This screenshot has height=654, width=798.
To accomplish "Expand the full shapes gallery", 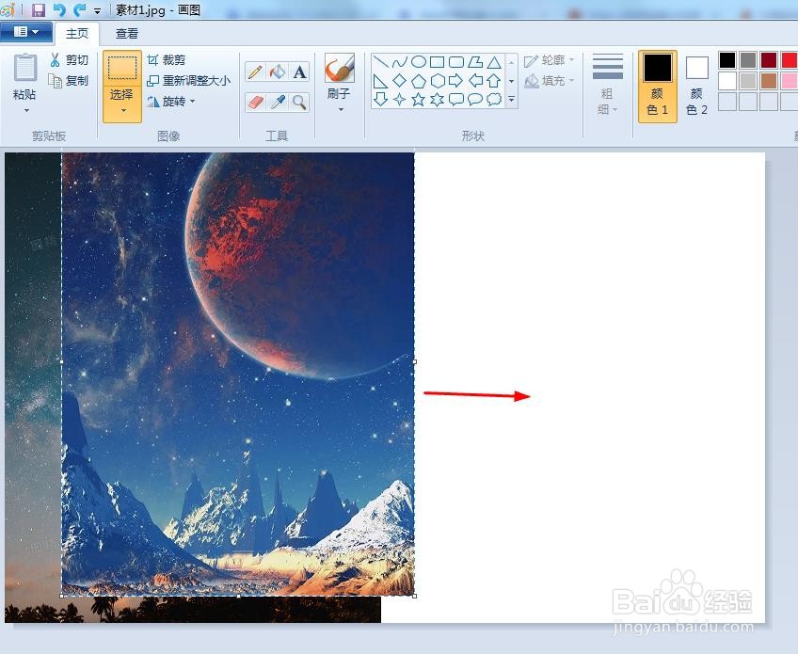I will pyautogui.click(x=512, y=99).
